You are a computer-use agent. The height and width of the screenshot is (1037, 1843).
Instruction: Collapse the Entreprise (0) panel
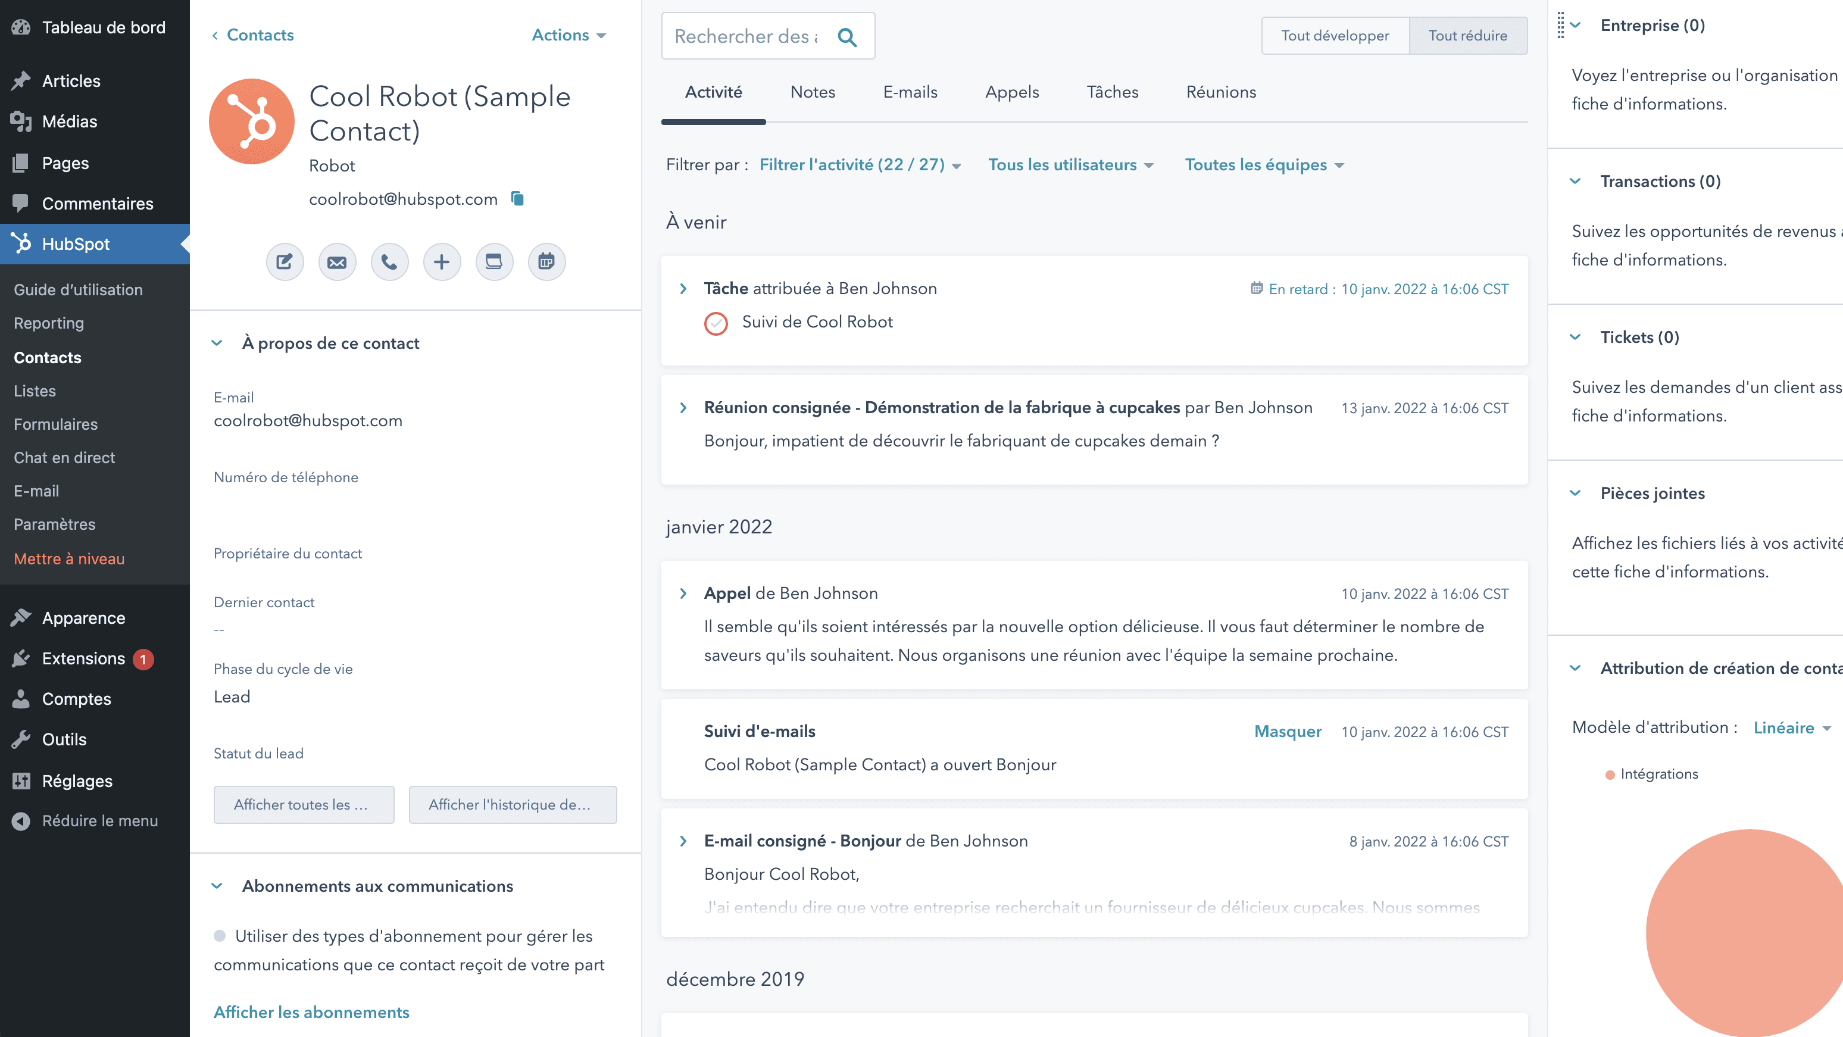pyautogui.click(x=1576, y=25)
